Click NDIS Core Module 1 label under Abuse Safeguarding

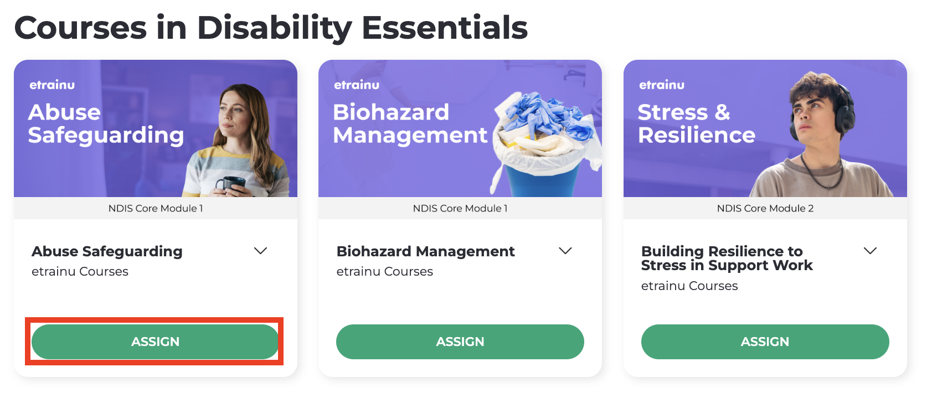(156, 208)
